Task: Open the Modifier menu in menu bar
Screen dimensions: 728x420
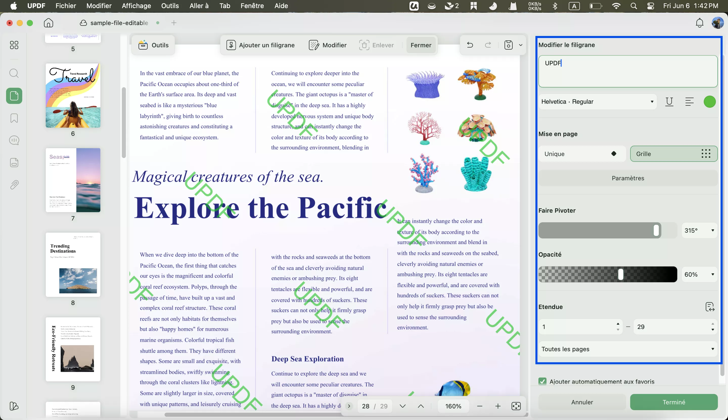Action: (x=99, y=6)
